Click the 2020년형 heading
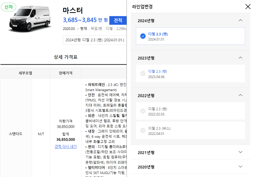 coord(146,167)
